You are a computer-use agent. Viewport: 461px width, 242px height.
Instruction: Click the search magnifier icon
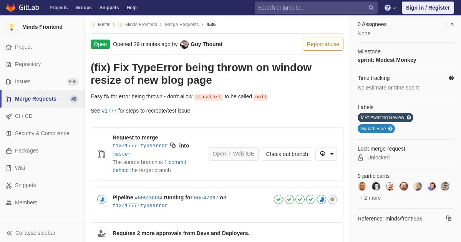tap(371, 8)
